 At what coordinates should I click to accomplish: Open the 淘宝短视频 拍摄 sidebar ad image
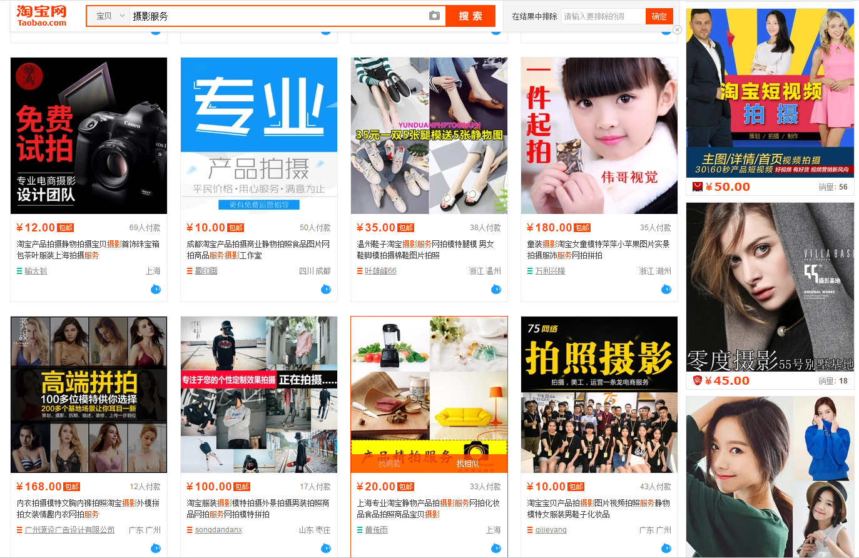(x=770, y=93)
